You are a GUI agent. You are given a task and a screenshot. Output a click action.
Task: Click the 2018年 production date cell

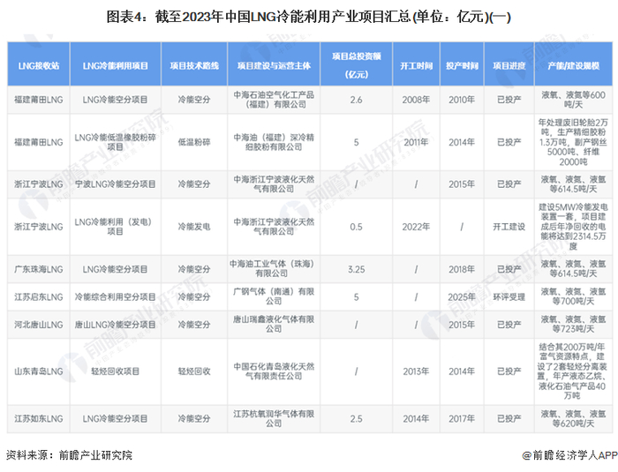pyautogui.click(x=462, y=269)
